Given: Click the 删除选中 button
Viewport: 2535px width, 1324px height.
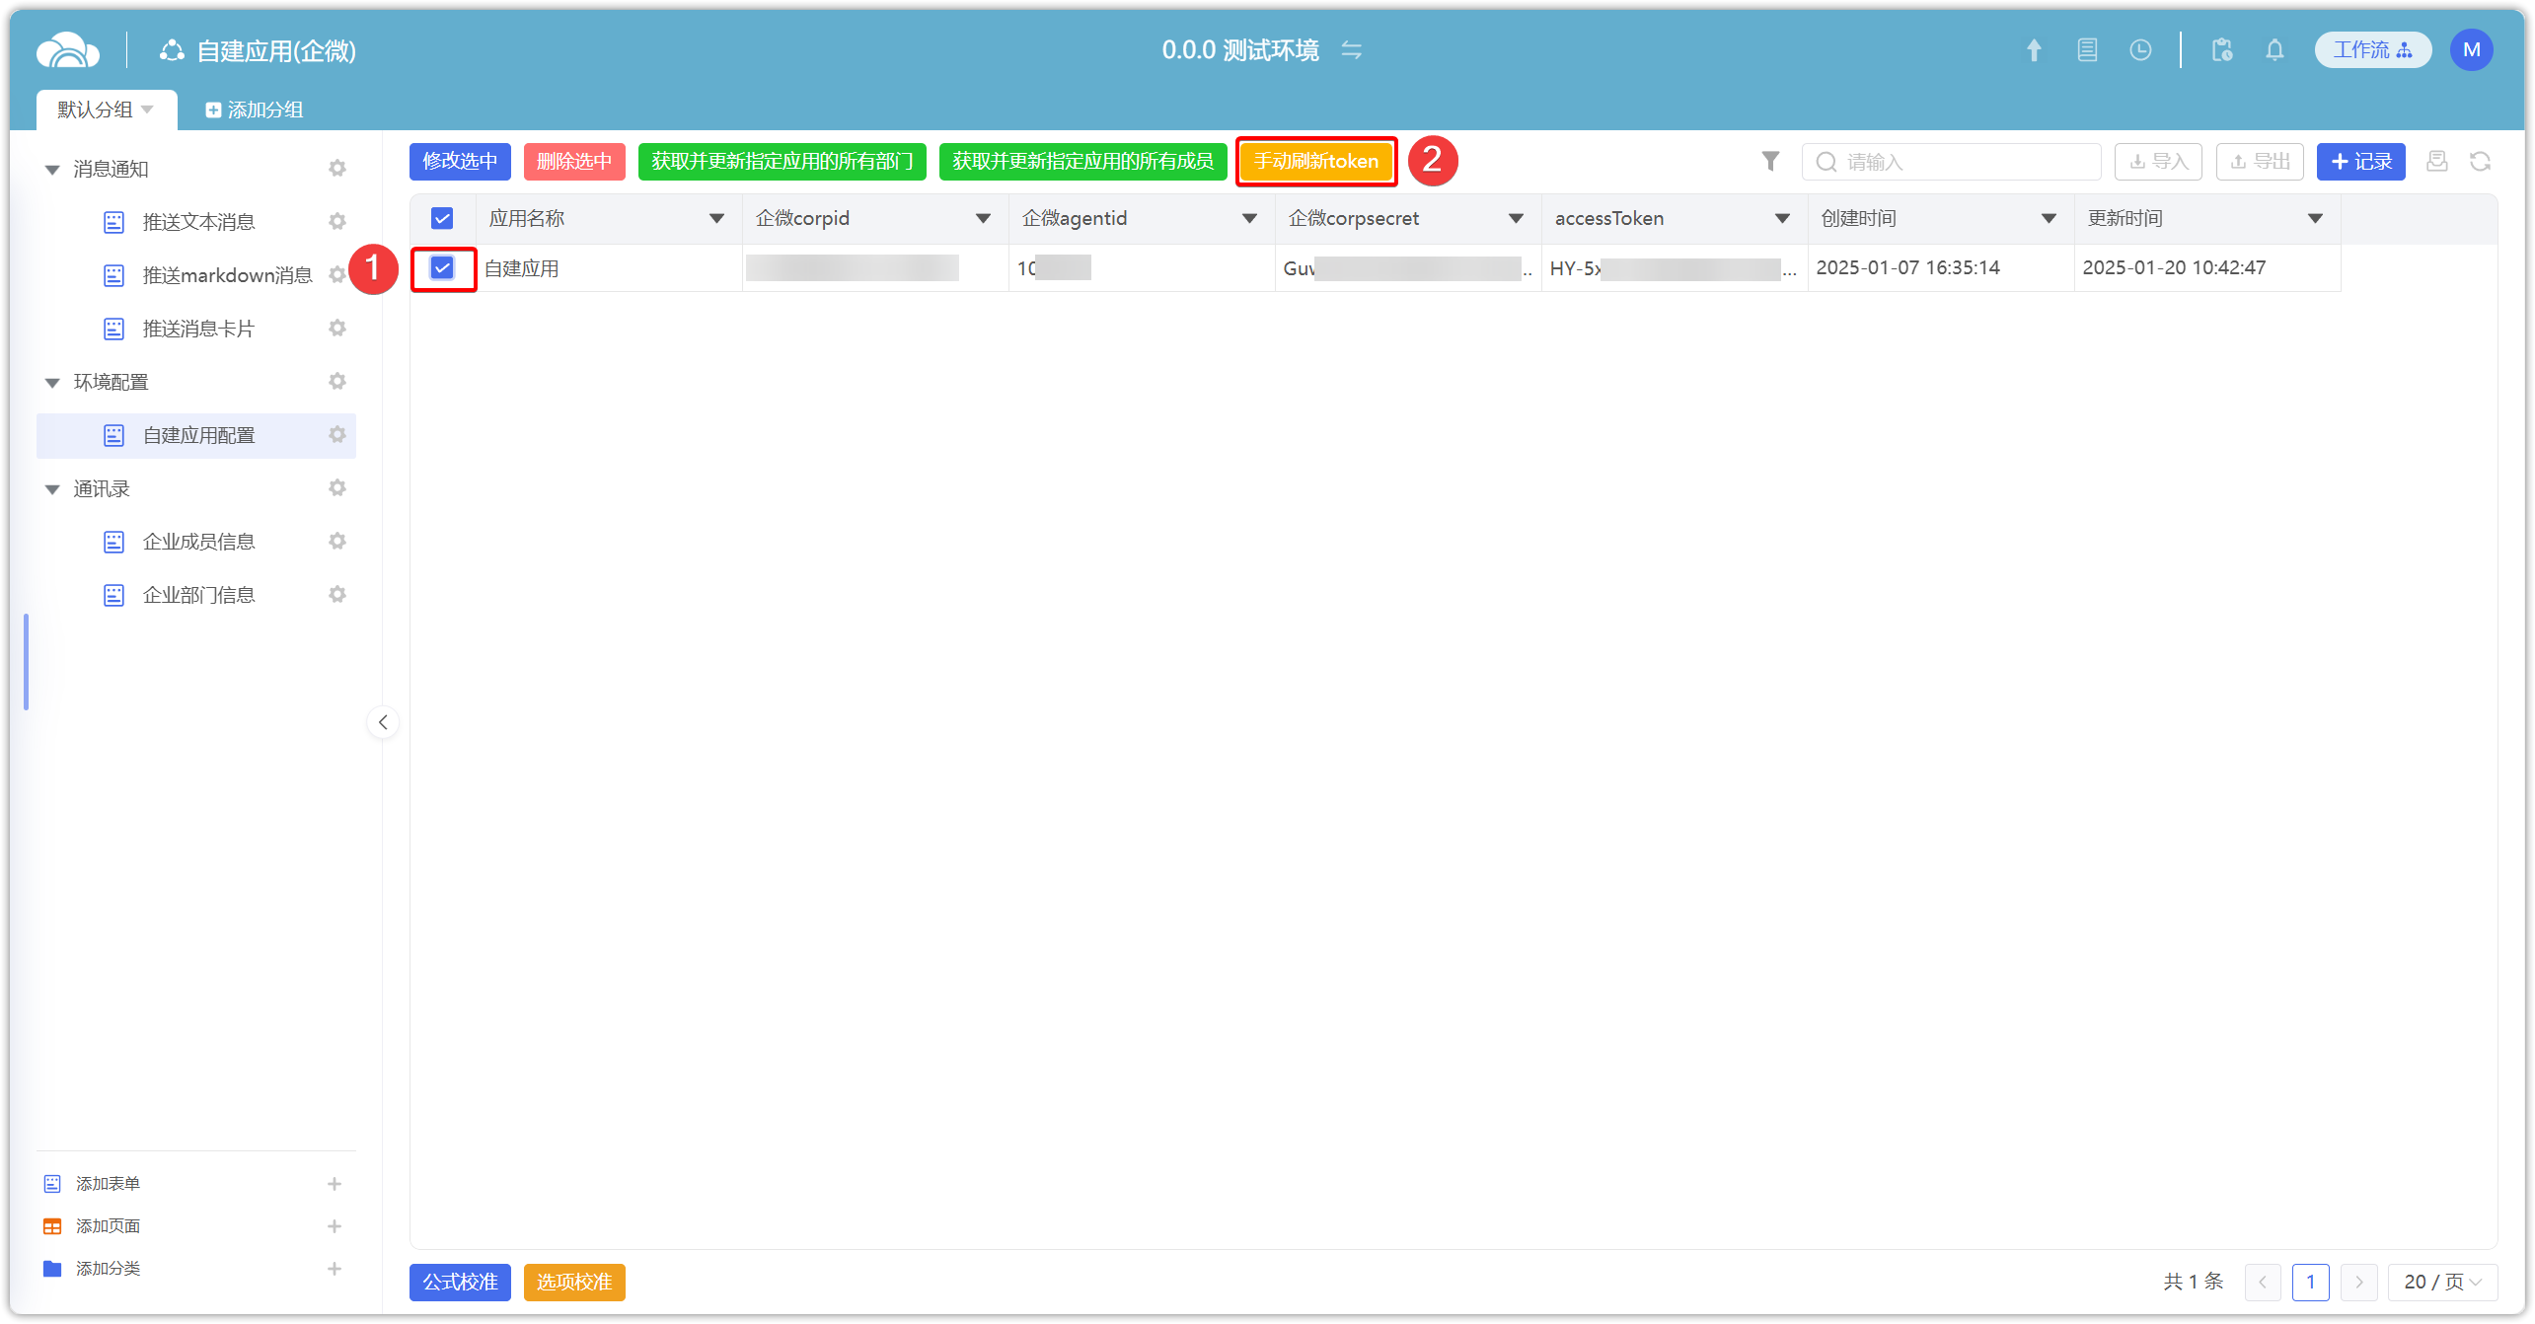Looking at the screenshot, I should pos(574,161).
